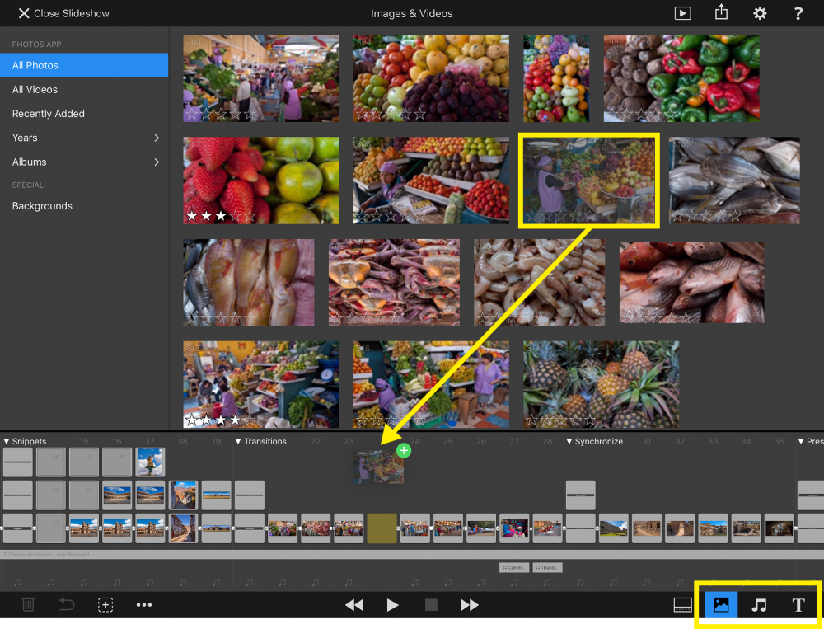
Task: Click the add-selection dashed box icon
Action: pos(105,605)
